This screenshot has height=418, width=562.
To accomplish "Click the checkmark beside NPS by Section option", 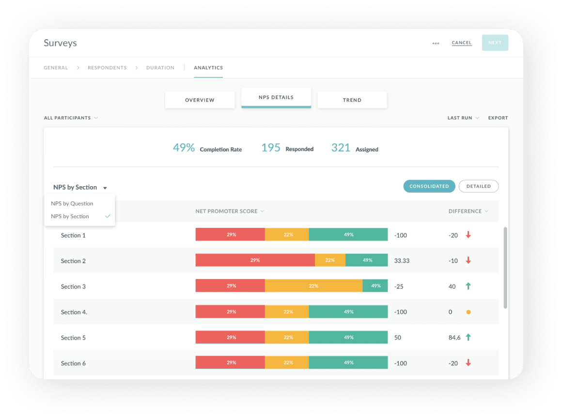I will [108, 216].
